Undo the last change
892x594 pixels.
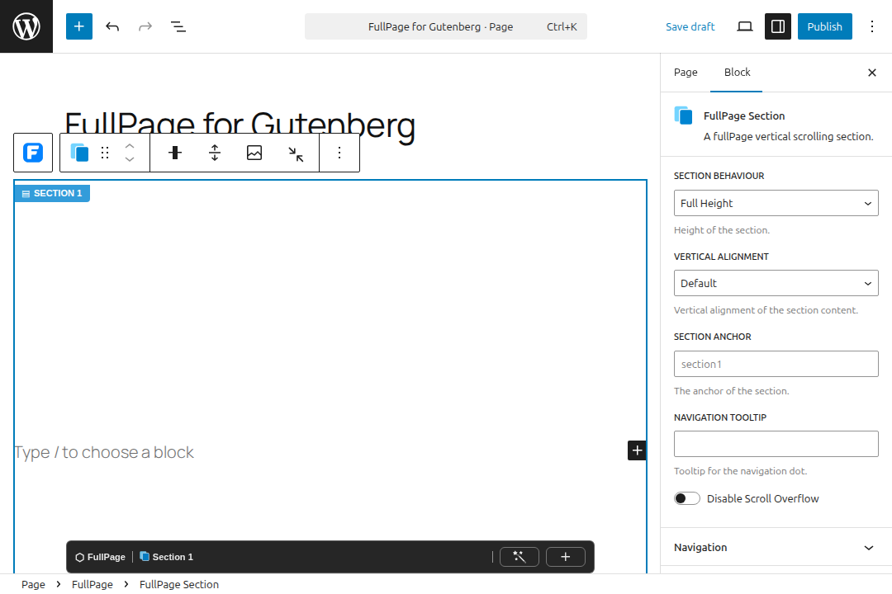112,26
